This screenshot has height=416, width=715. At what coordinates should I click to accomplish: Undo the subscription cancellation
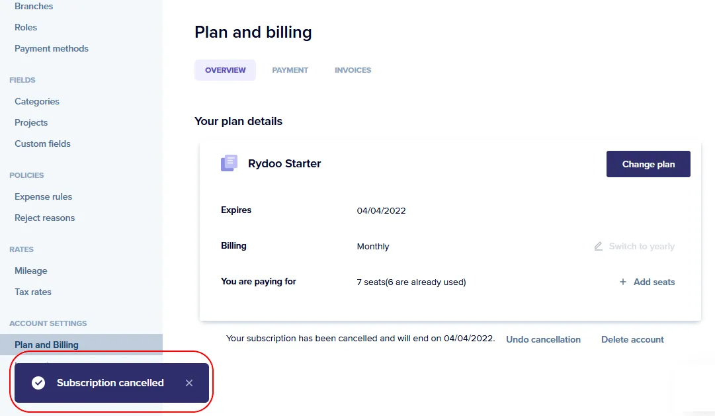pos(543,339)
